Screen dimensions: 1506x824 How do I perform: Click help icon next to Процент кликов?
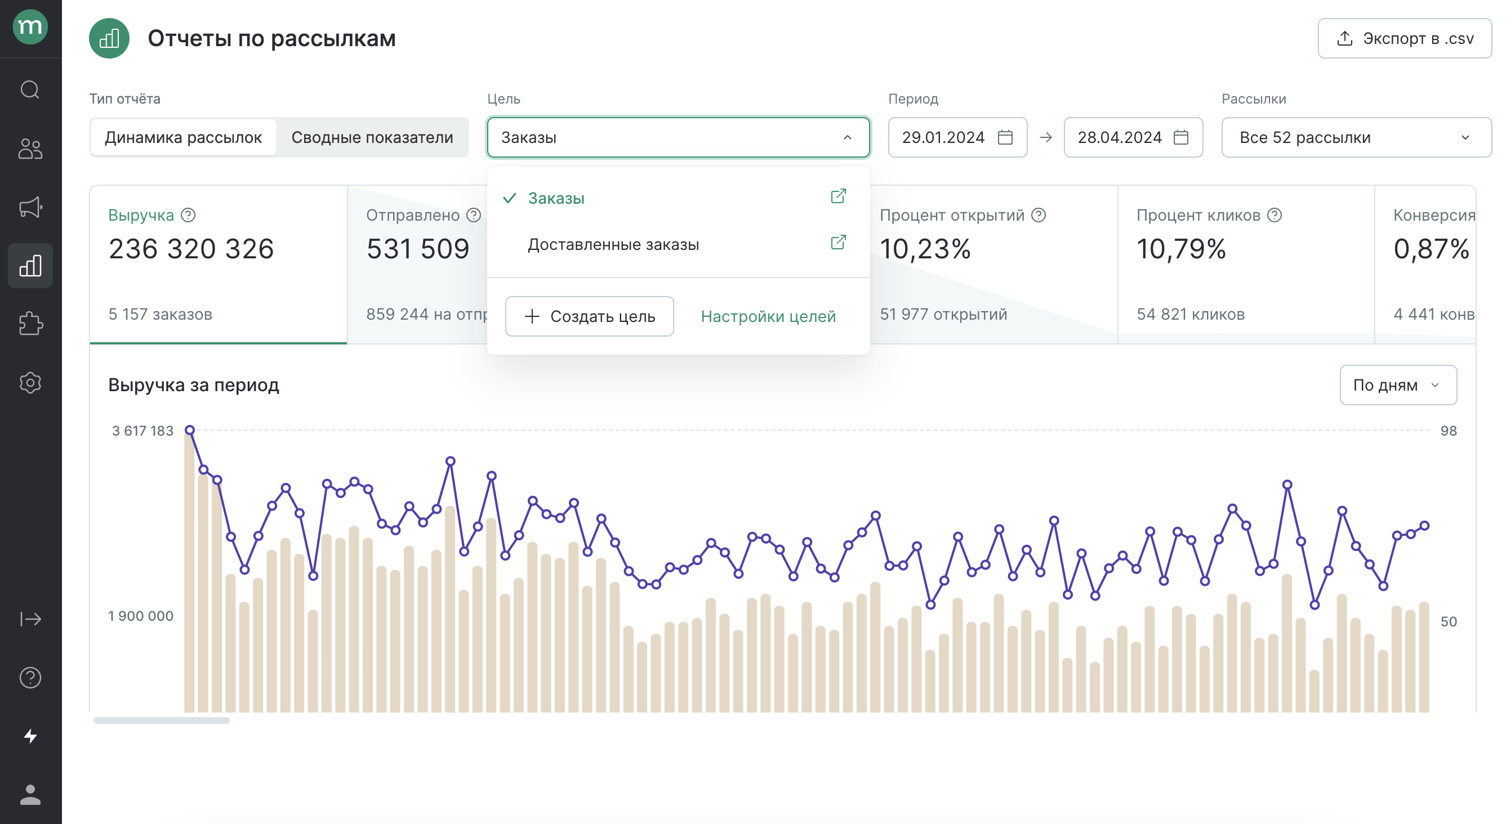click(1275, 215)
